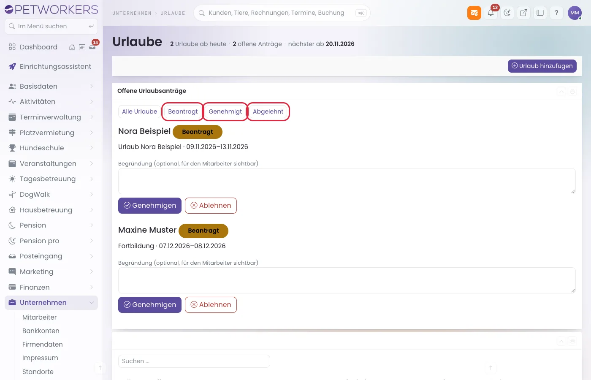Open the Bankkonten submenu item
Image resolution: width=591 pixels, height=380 pixels.
(41, 331)
